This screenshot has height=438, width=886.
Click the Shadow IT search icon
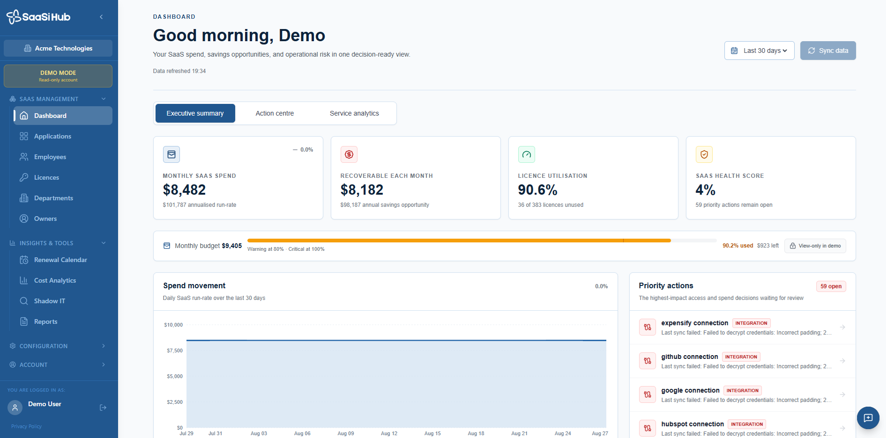point(24,301)
